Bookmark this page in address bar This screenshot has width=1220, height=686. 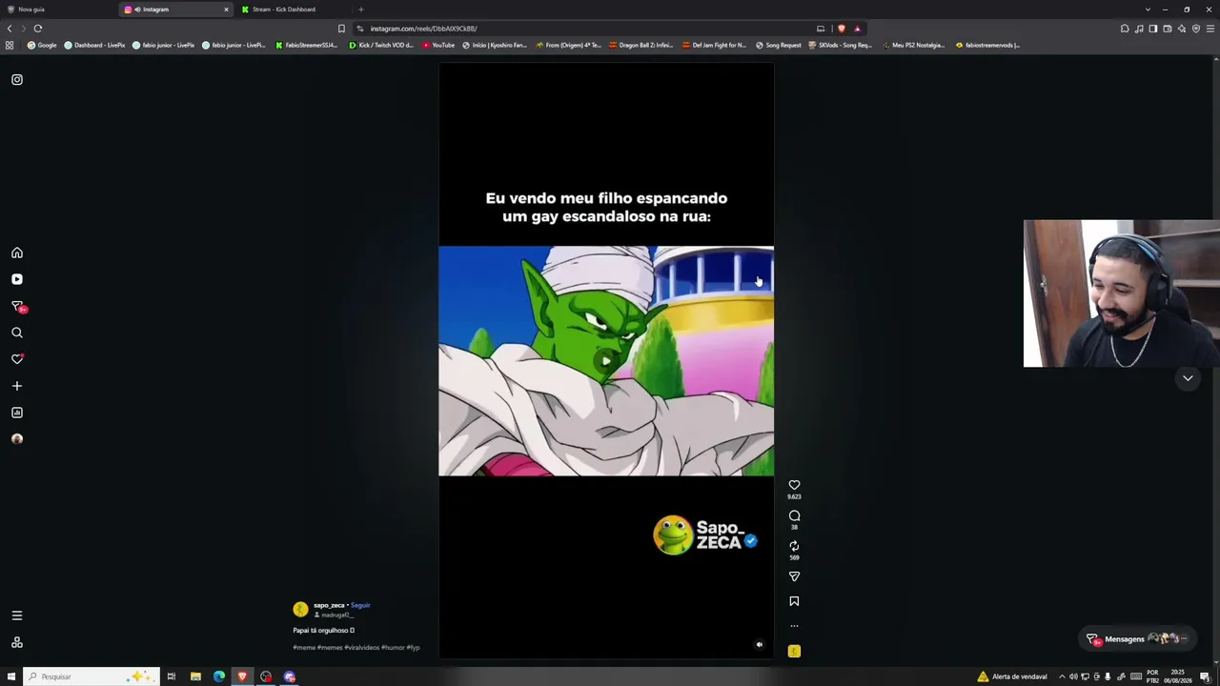[x=341, y=29]
